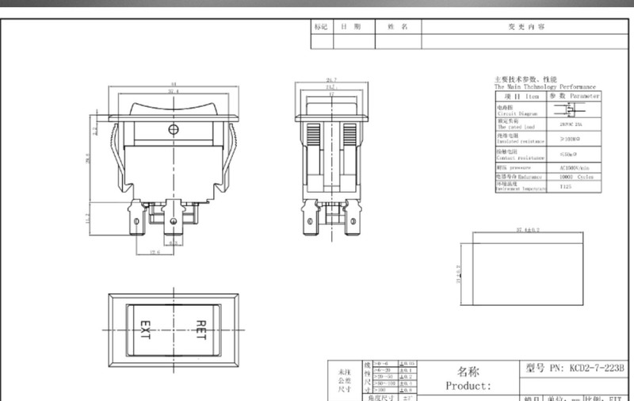Select the '10000 Cycles' value
The width and height of the screenshot is (634, 401).
pos(577,177)
